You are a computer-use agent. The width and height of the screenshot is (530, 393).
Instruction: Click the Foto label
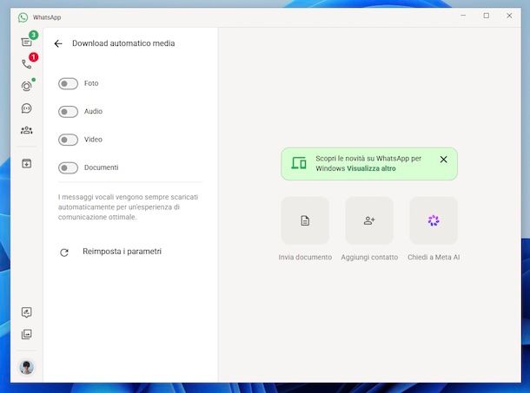pos(91,83)
